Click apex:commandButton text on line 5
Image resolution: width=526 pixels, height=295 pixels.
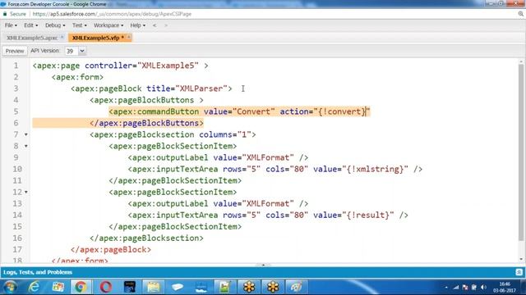pos(154,111)
